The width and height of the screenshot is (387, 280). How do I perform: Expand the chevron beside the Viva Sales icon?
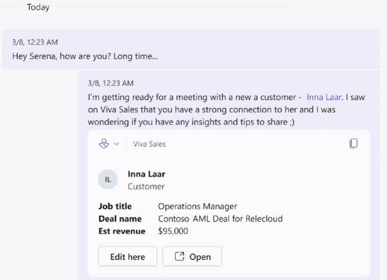(x=117, y=144)
